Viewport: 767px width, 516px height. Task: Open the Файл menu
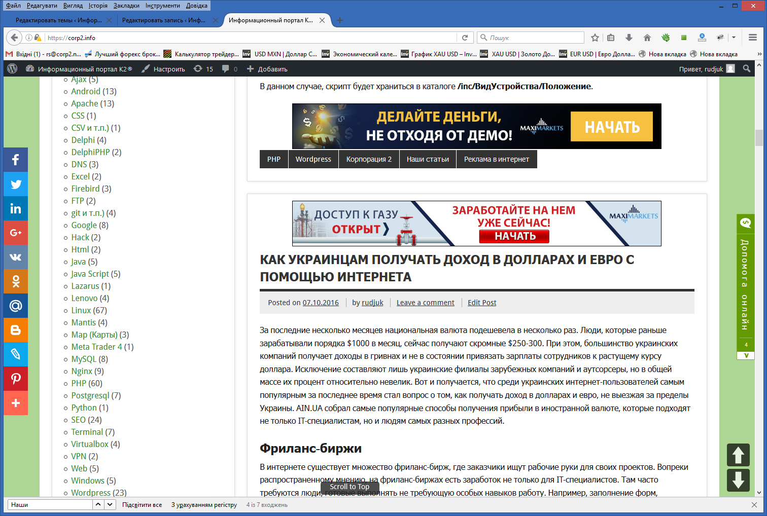(14, 6)
